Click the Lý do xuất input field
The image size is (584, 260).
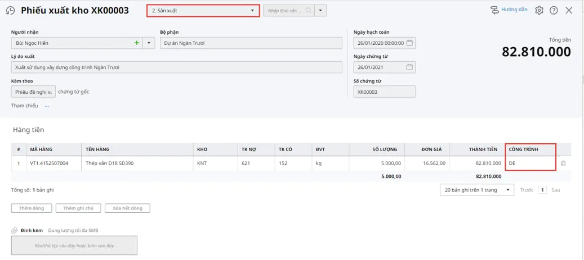coord(176,67)
